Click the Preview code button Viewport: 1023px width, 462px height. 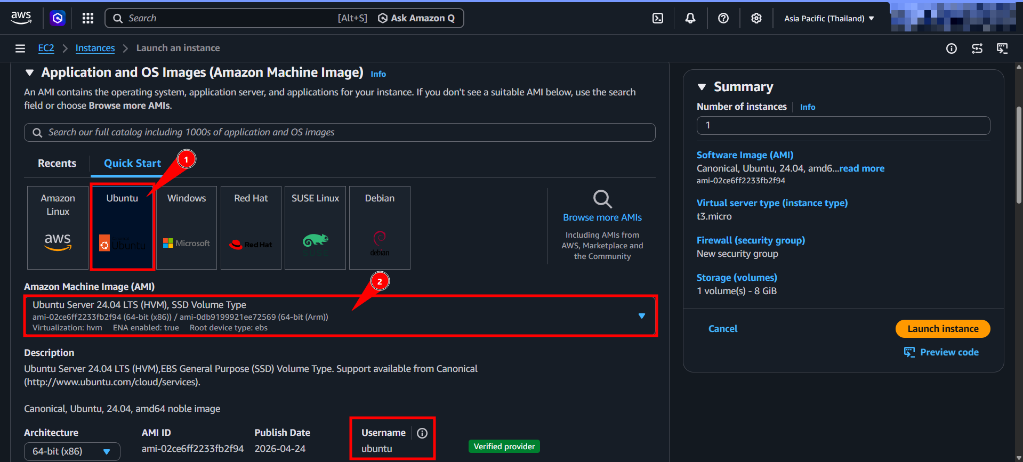941,352
